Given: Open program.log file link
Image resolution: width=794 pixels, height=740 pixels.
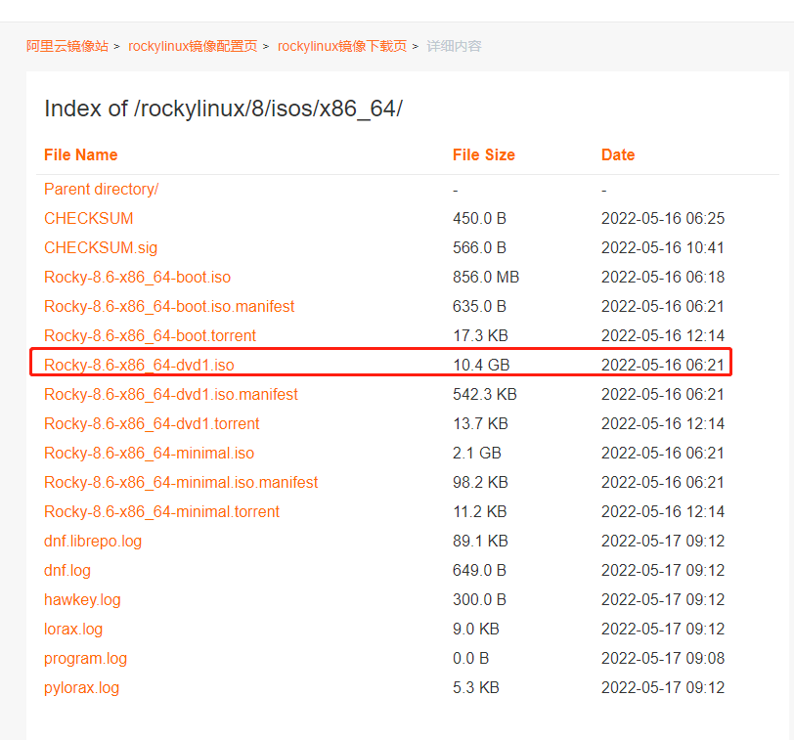Looking at the screenshot, I should (x=86, y=659).
